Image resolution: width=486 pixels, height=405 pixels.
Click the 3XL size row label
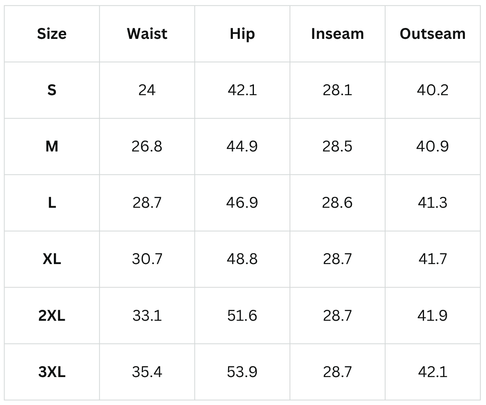(x=52, y=372)
